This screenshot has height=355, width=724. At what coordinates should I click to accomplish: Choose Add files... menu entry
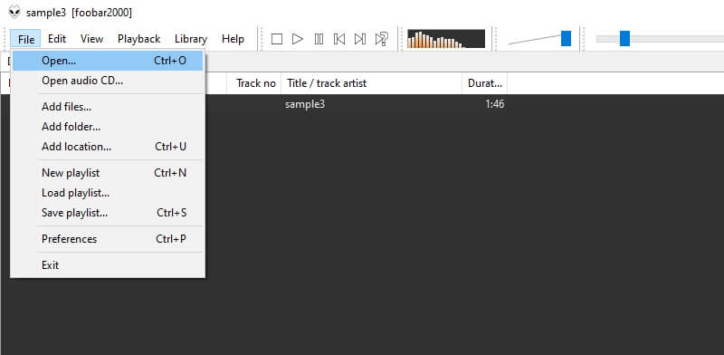click(x=108, y=107)
